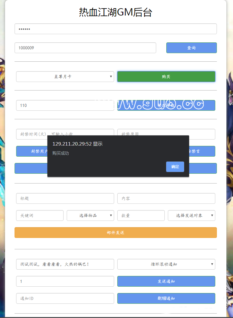233x318 pixels.
Task: Click the 129.211.20.29:52 显示 dialog title
Action: 77,144
